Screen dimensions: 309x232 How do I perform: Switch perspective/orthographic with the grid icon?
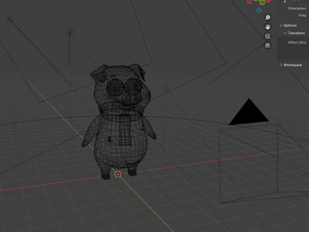tap(267, 45)
